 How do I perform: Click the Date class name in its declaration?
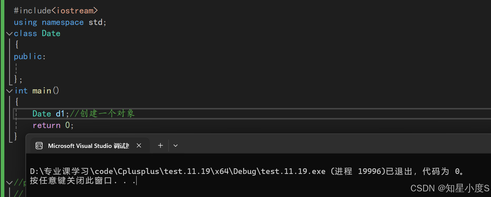pyautogui.click(x=51, y=34)
